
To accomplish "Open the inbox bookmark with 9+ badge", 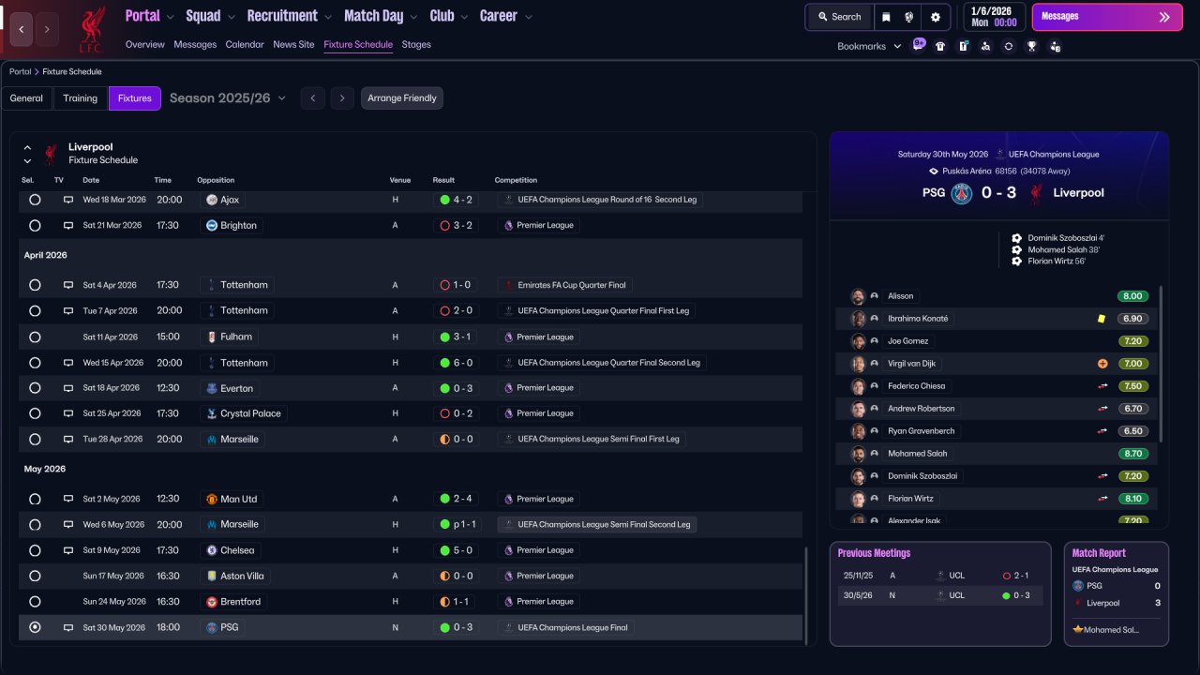I will (918, 45).
